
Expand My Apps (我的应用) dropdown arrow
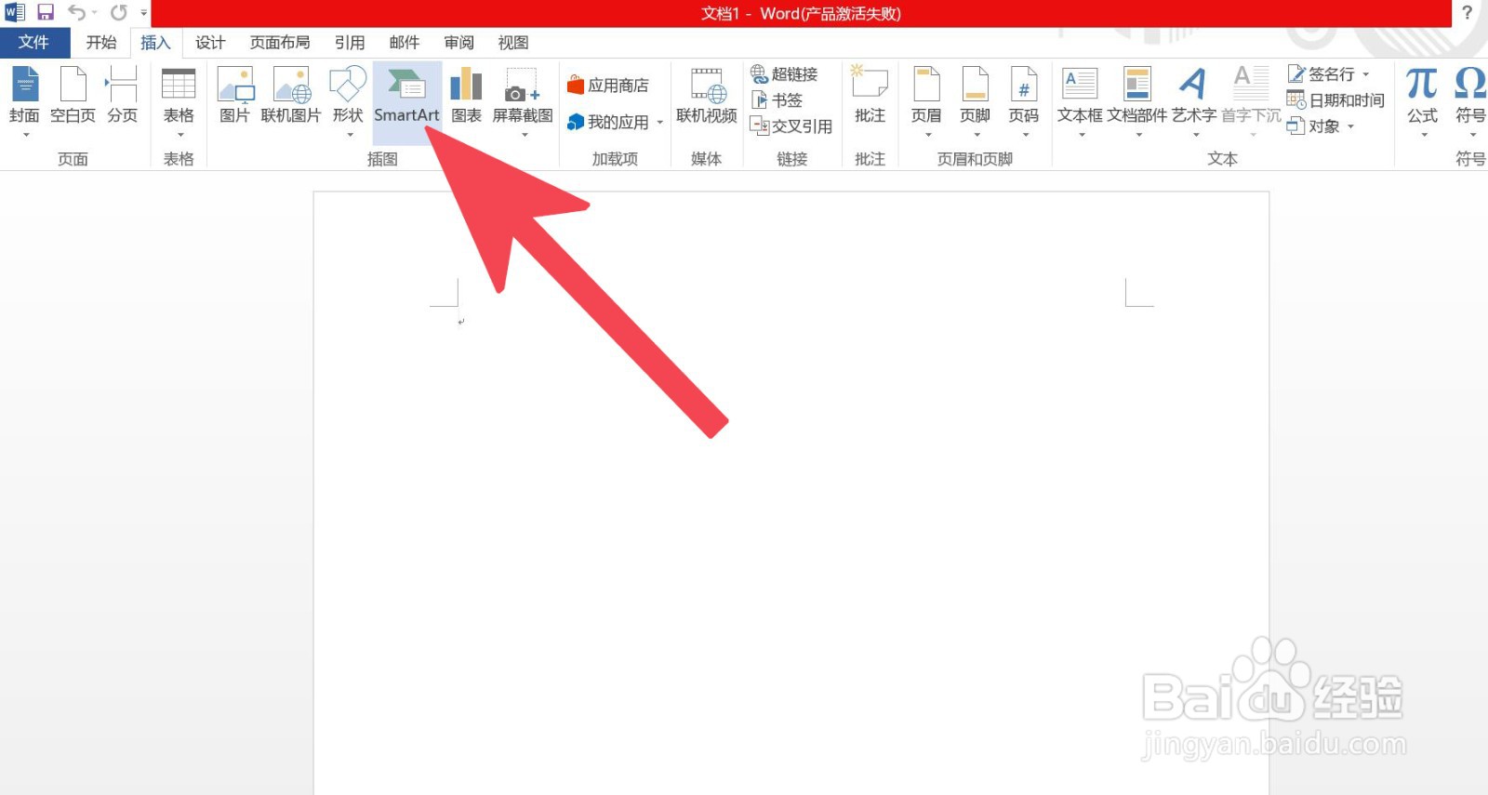coord(660,123)
